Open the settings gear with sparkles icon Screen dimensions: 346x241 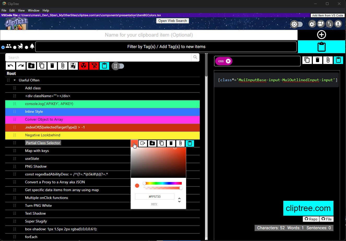312,24
